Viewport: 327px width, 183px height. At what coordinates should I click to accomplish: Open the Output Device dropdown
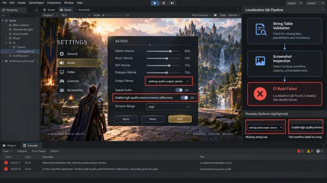(x=168, y=81)
